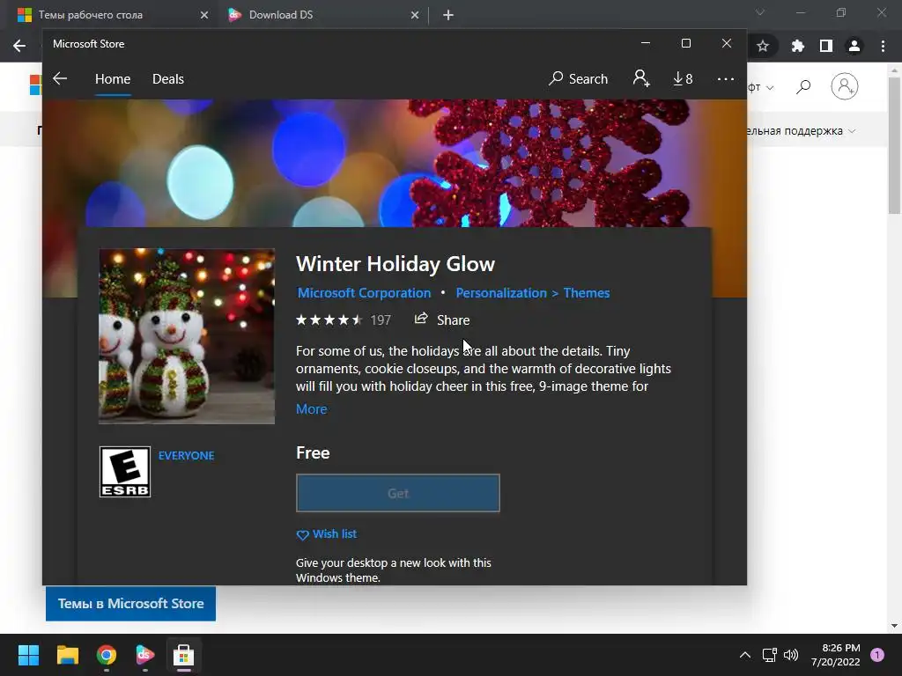
Task: Open the EVERYONE rating link
Action: coord(187,455)
